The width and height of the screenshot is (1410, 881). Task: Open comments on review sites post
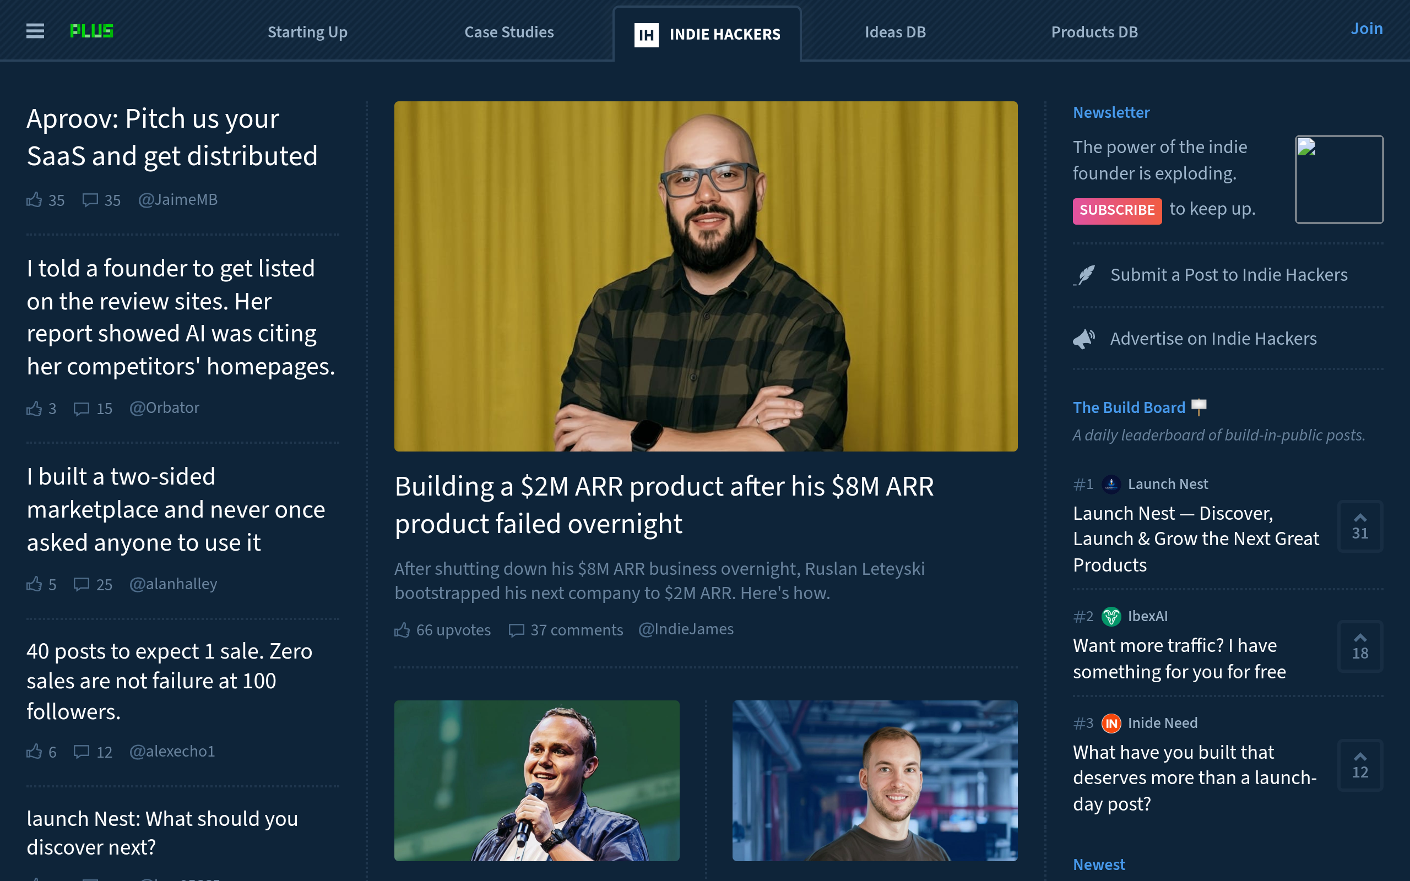(81, 409)
